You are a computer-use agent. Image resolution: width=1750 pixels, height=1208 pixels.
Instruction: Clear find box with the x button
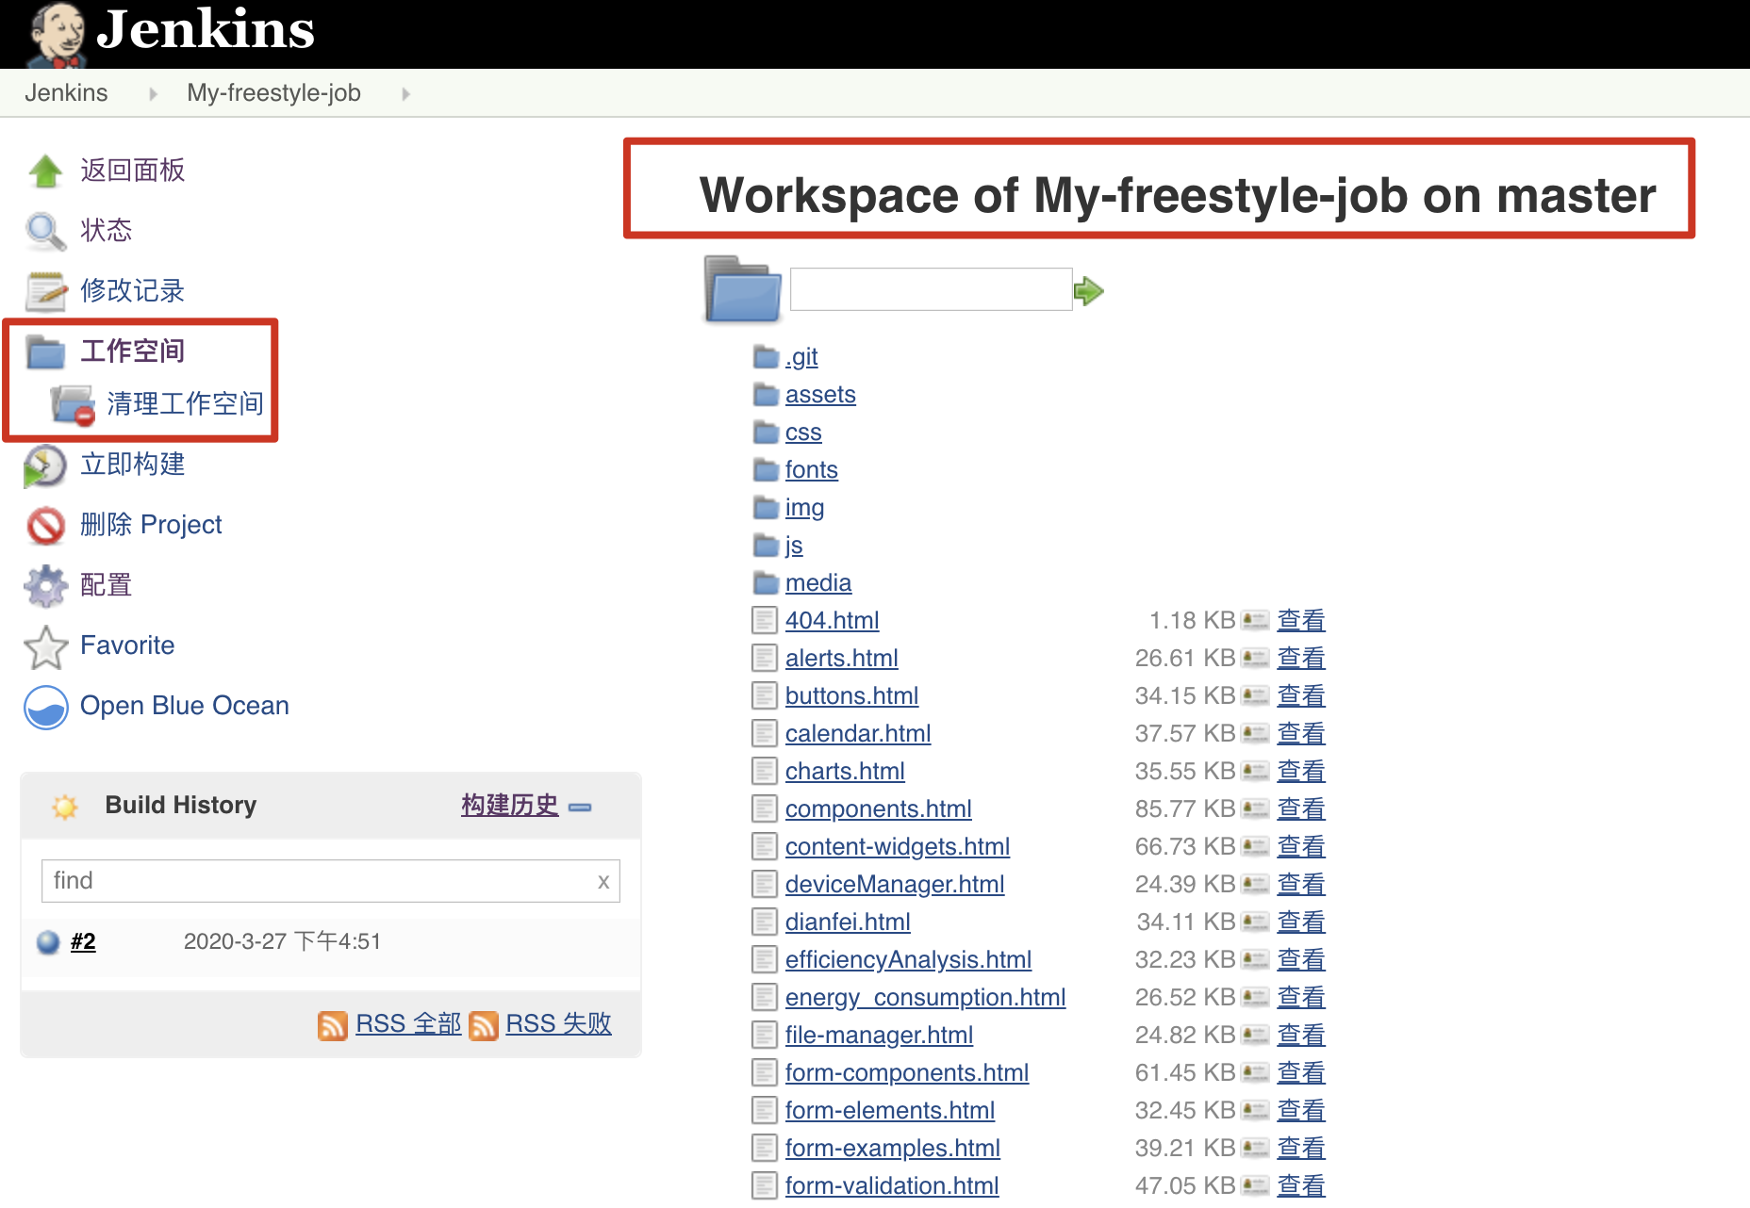tap(603, 882)
